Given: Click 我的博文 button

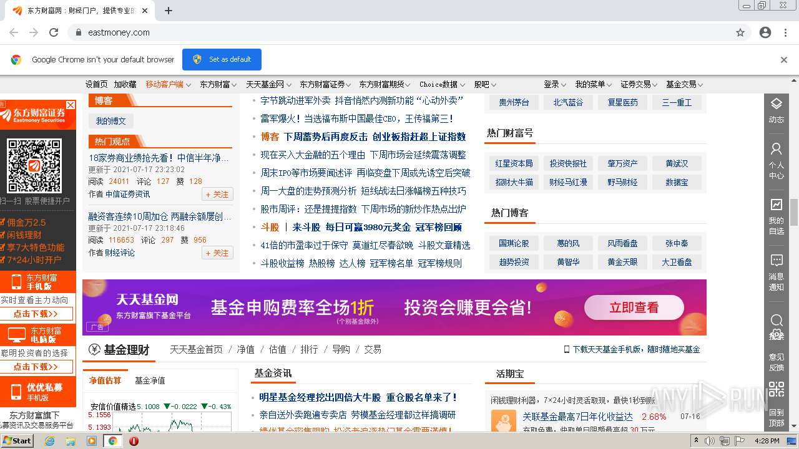Looking at the screenshot, I should 111,121.
